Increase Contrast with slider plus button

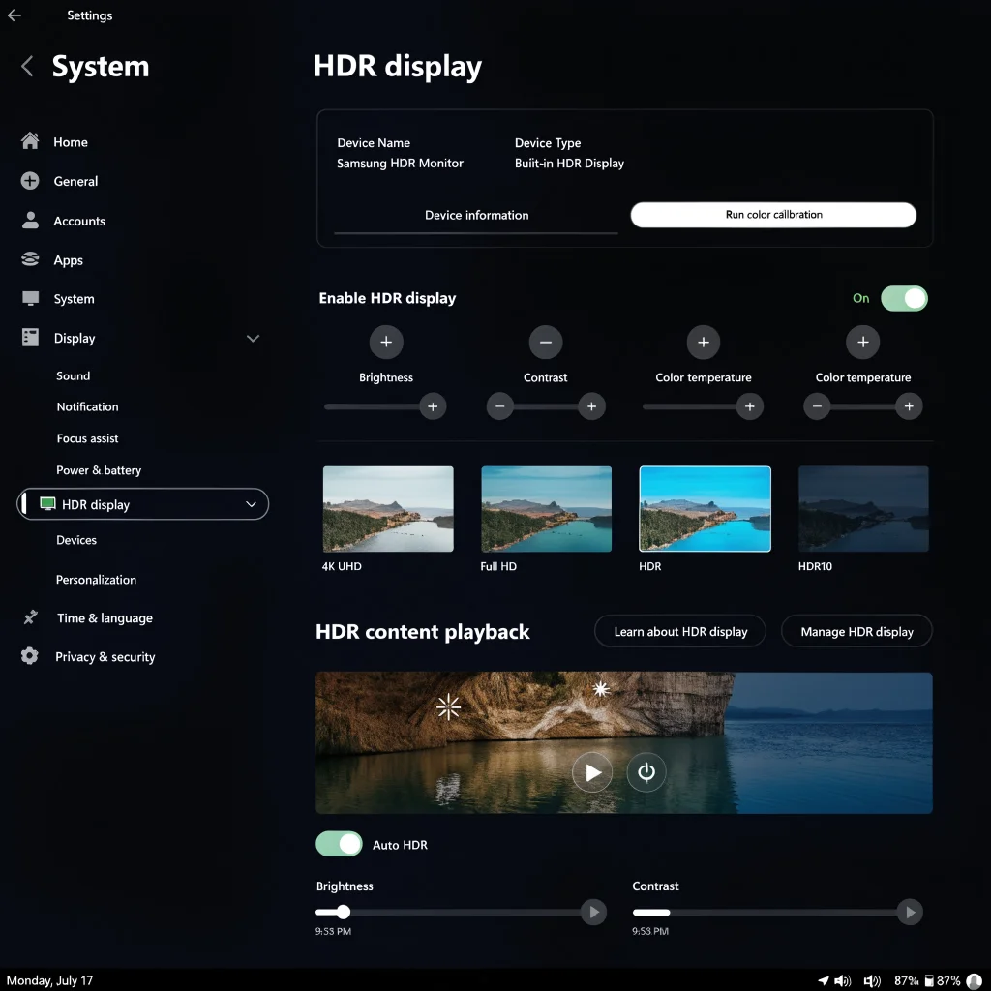pyautogui.click(x=591, y=406)
